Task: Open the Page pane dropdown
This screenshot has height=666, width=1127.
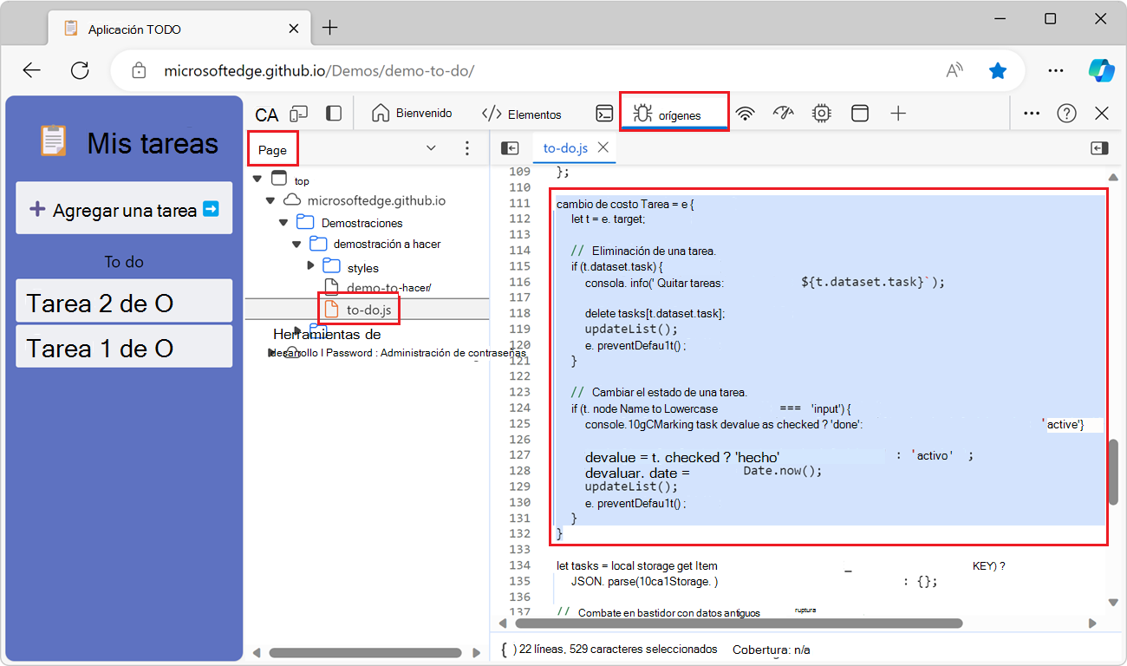Action: click(x=431, y=147)
